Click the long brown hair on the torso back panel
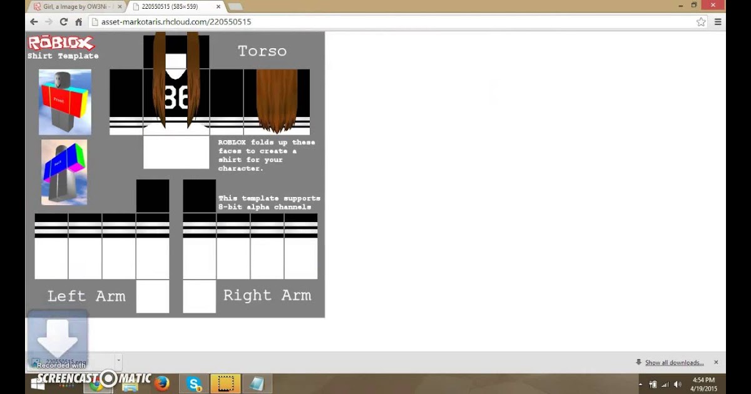This screenshot has height=394, width=751. [277, 100]
